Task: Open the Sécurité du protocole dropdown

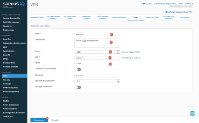Action: [x=97, y=81]
